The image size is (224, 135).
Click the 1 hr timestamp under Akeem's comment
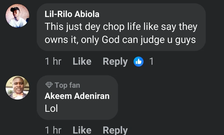pyautogui.click(x=53, y=130)
